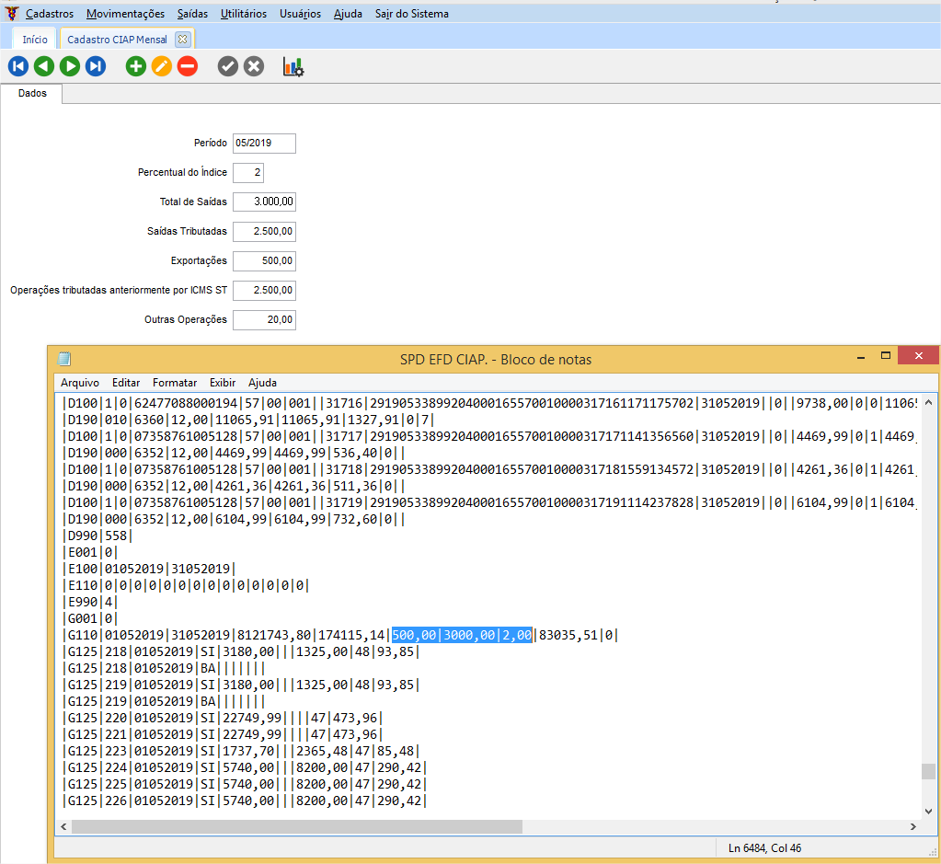This screenshot has height=864, width=941.
Task: Cancel changes with gray X icon
Action: 254,66
